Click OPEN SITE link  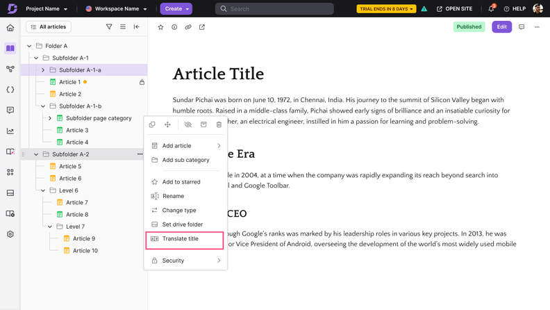coord(454,9)
